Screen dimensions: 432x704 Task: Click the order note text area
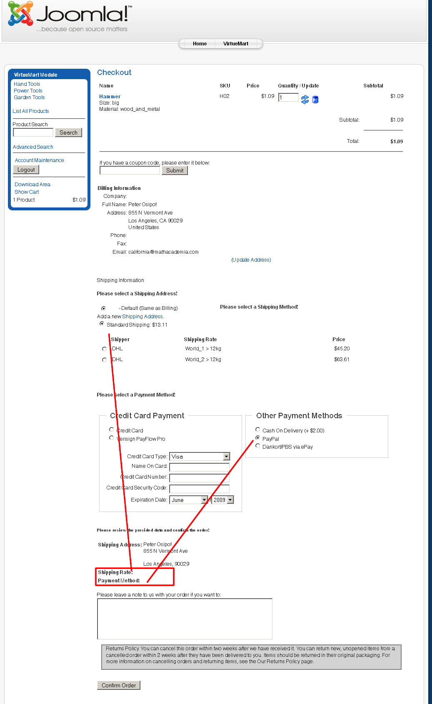[185, 619]
